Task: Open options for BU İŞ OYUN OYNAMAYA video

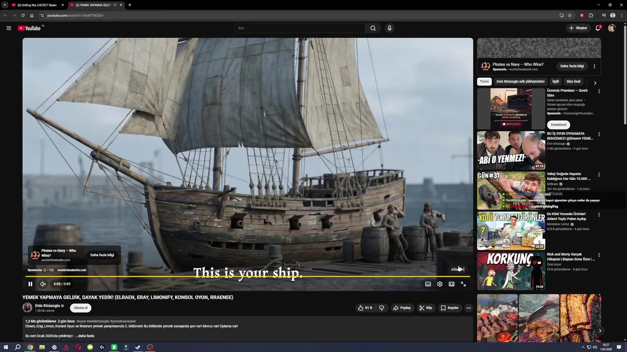Action: point(599,134)
